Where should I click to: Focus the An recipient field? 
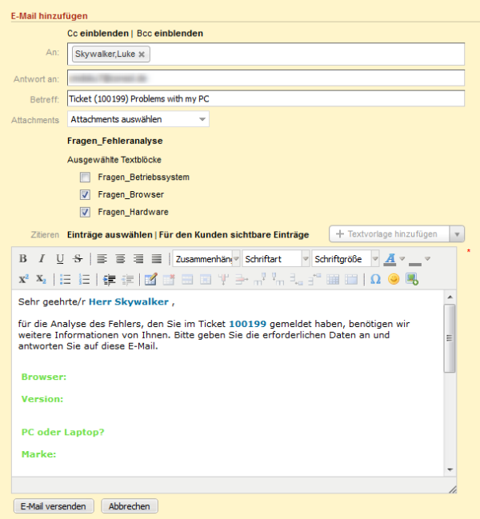pos(266,54)
